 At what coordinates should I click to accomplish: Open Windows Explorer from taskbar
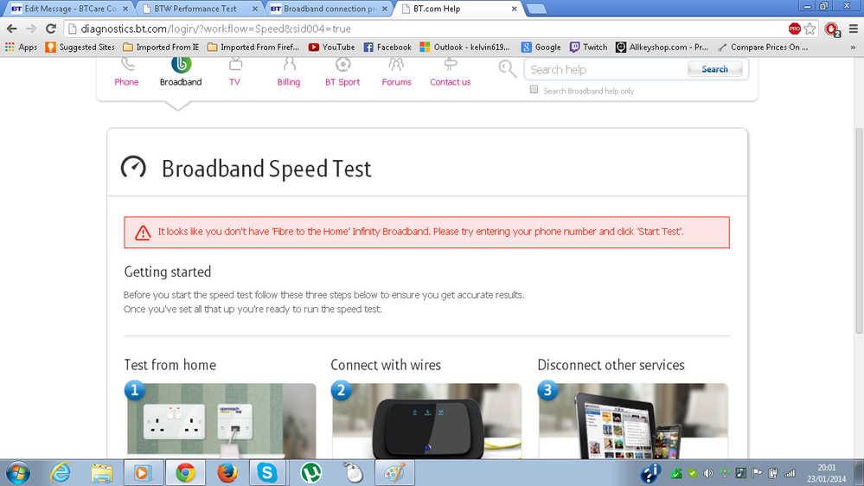(102, 473)
